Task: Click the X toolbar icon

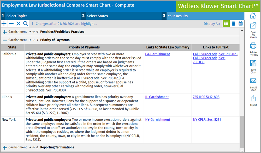Action: (18, 24)
